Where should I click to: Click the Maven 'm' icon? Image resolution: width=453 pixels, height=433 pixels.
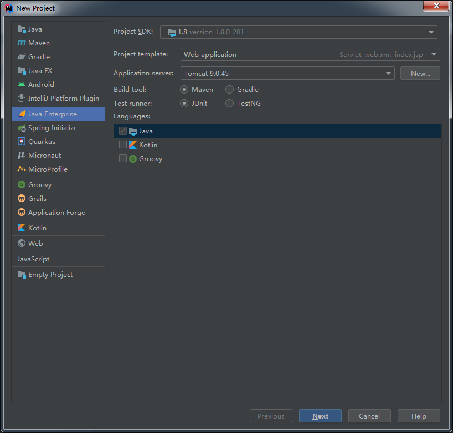coord(22,43)
